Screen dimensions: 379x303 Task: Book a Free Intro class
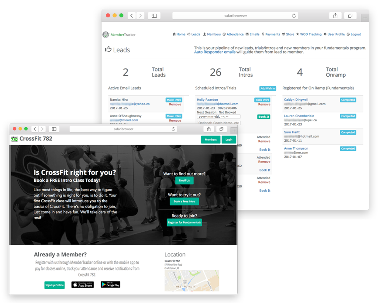pyautogui.click(x=184, y=202)
